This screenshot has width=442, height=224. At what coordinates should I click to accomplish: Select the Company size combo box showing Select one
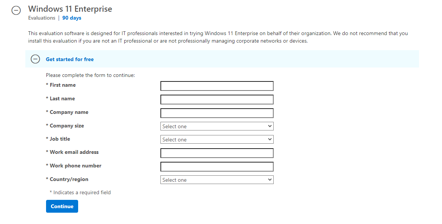pyautogui.click(x=217, y=126)
